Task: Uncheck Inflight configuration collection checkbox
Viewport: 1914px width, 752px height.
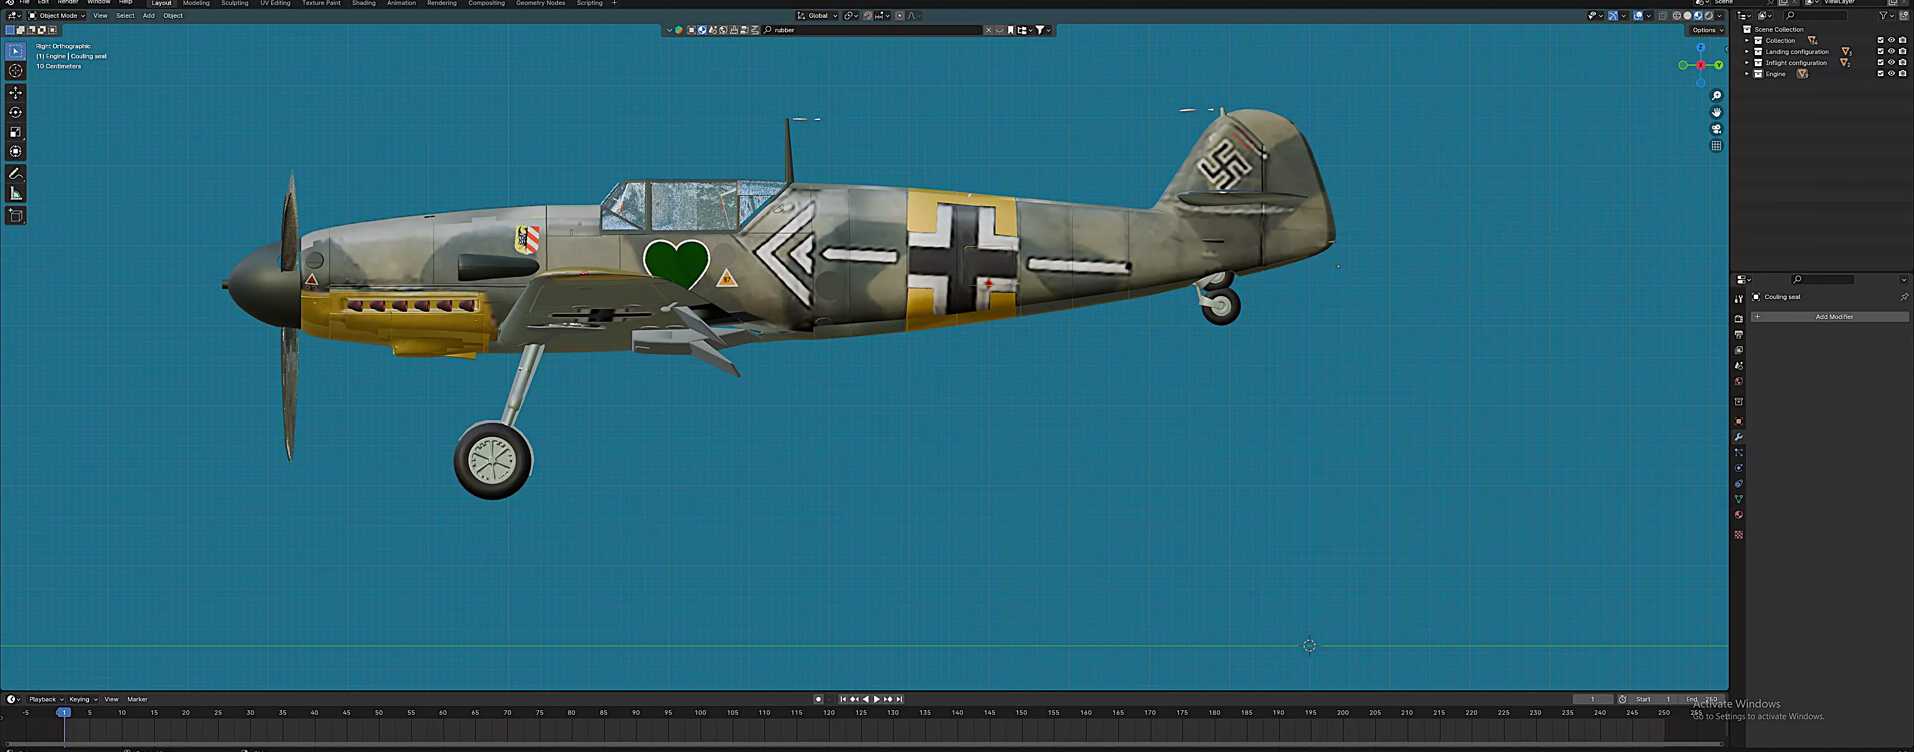Action: [1881, 62]
